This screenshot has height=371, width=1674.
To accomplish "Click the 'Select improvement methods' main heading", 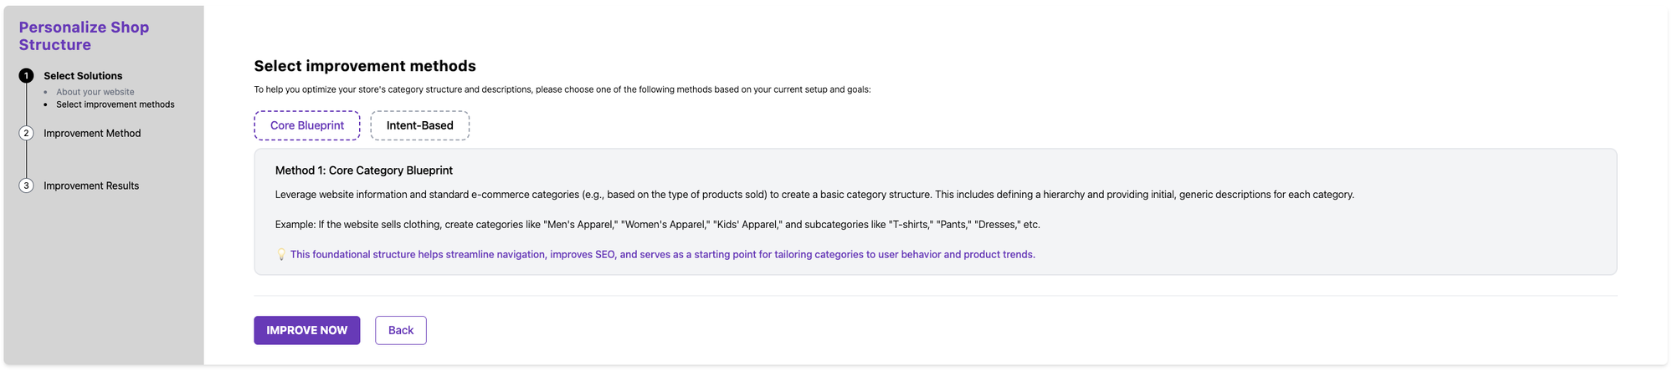I will [365, 66].
